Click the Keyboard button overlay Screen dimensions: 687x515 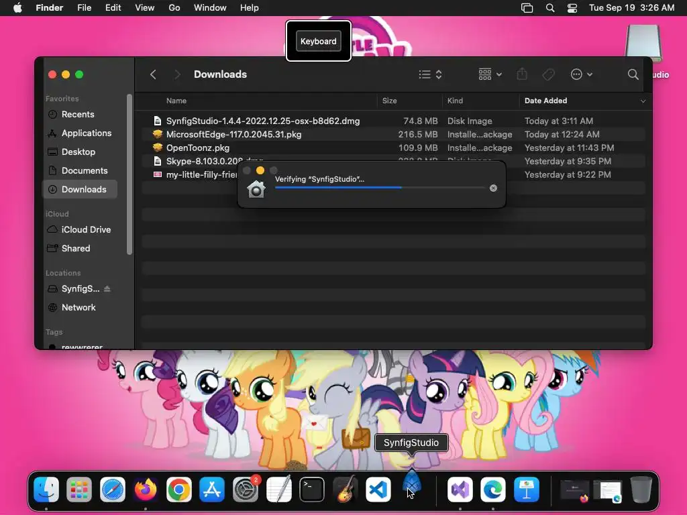[319, 41]
